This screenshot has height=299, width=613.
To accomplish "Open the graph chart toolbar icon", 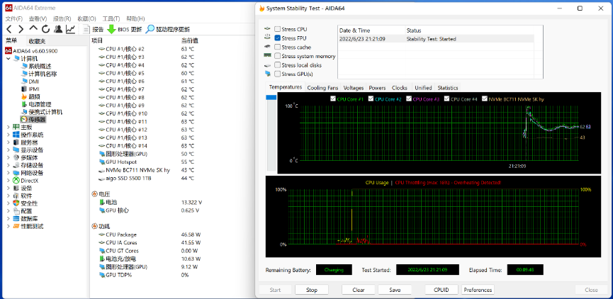I will [x=71, y=29].
